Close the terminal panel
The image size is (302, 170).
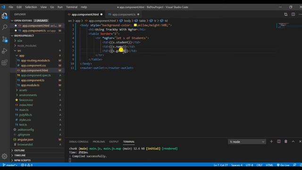tap(300, 142)
